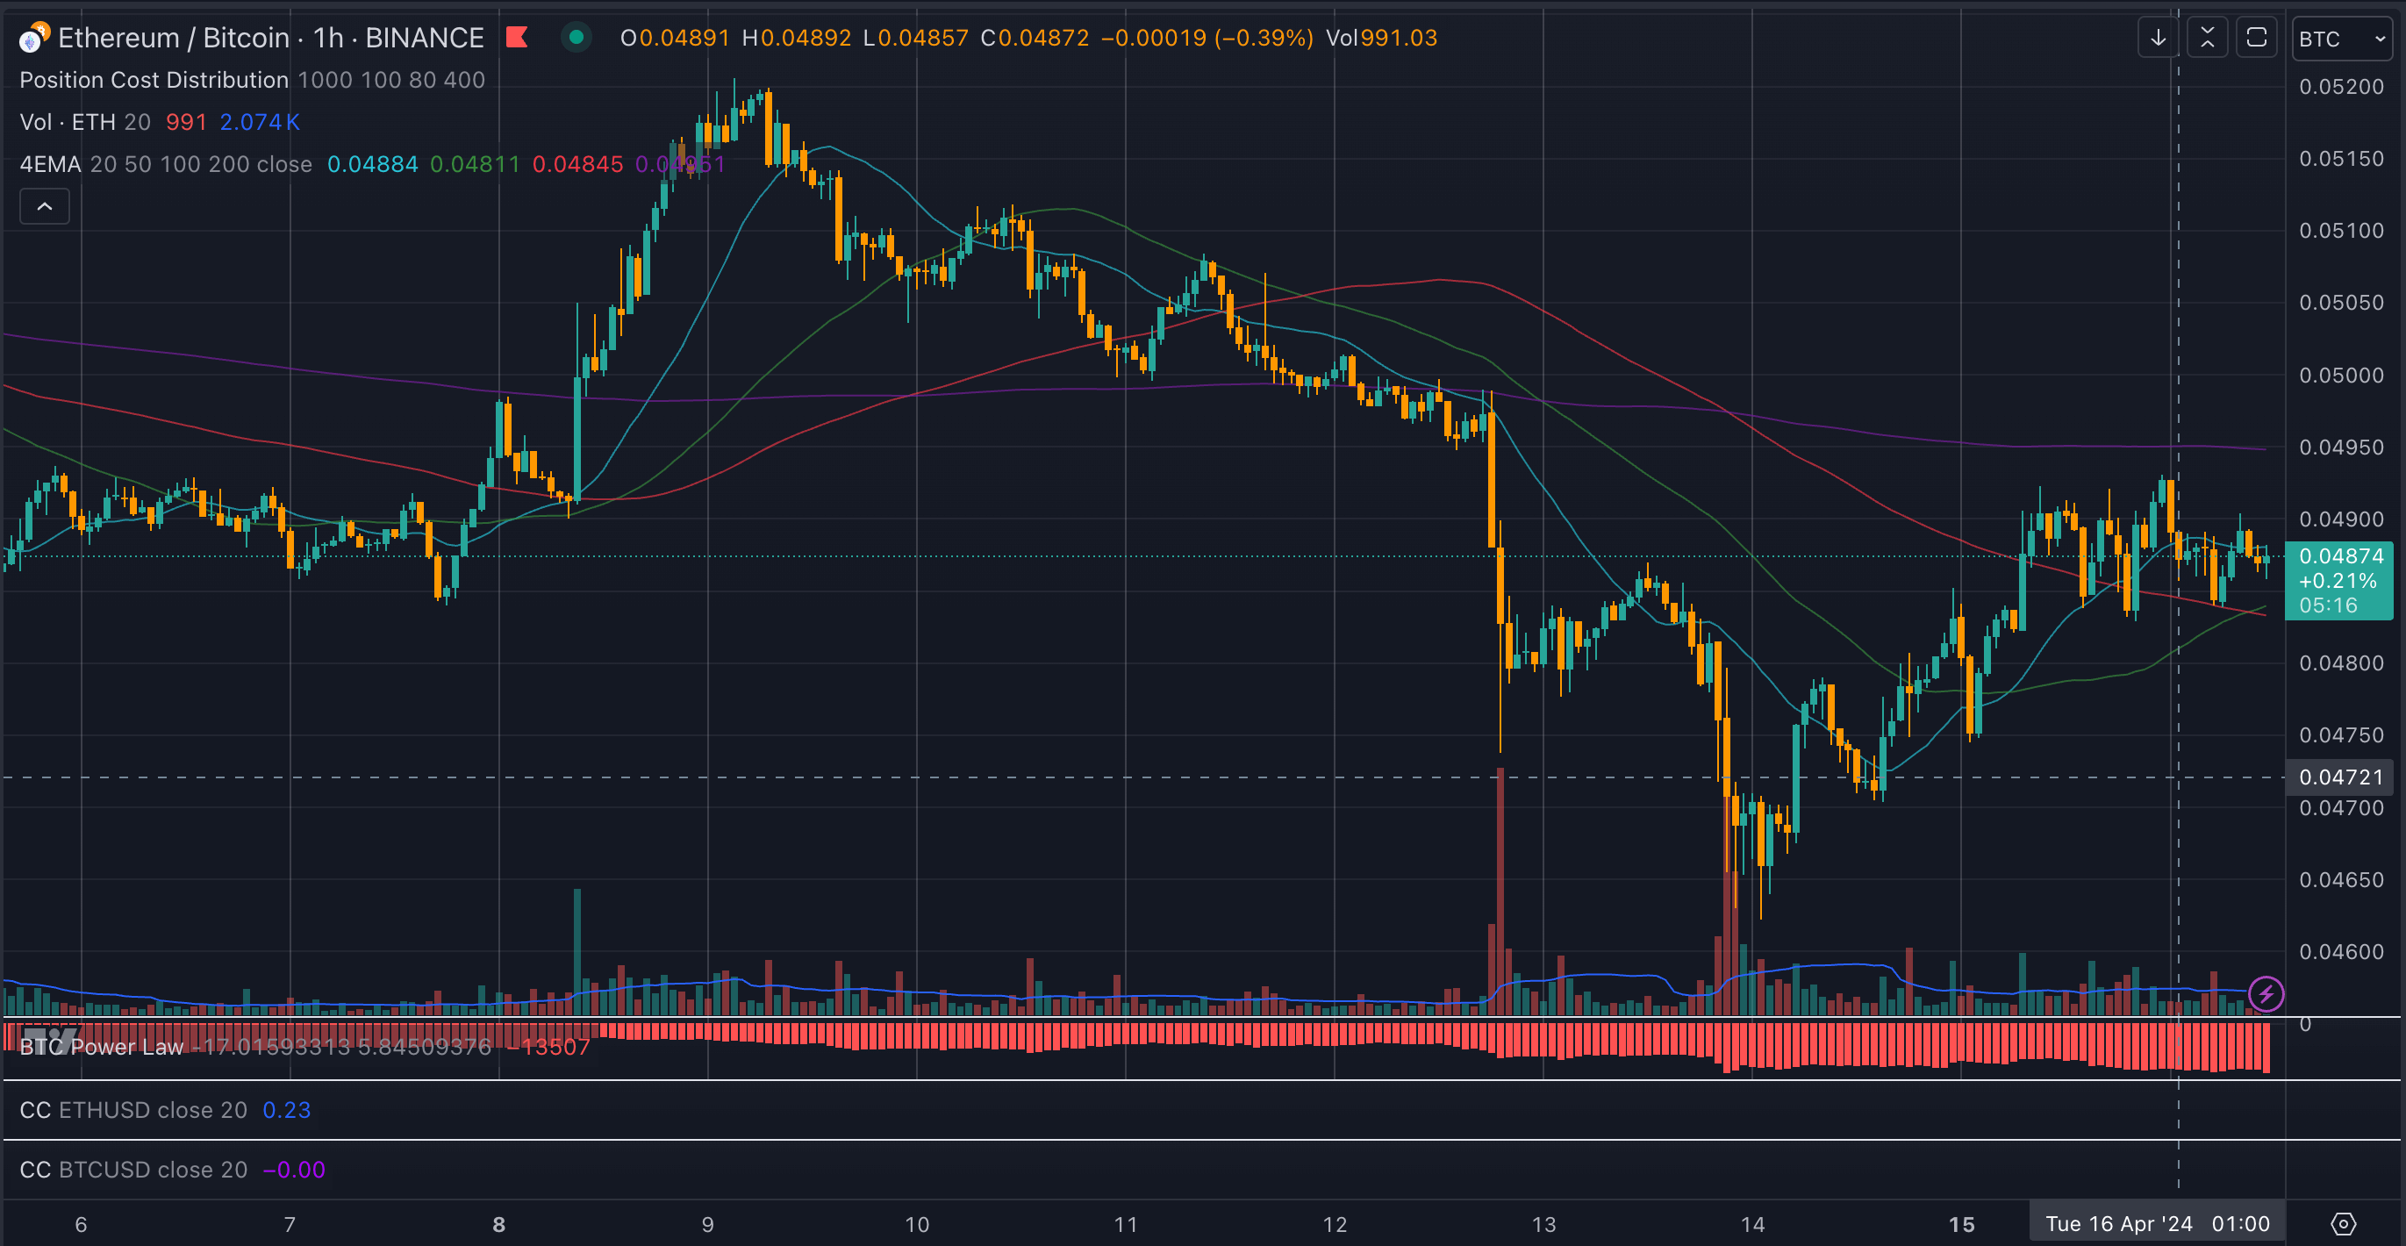Open the BTC currency dropdown

2342,39
